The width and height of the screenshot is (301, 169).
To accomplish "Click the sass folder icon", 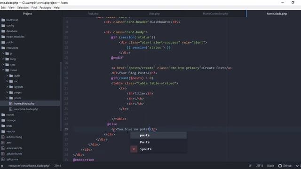I will point(7,65).
